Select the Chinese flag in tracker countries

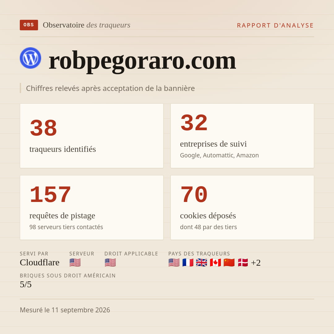pos(229,263)
